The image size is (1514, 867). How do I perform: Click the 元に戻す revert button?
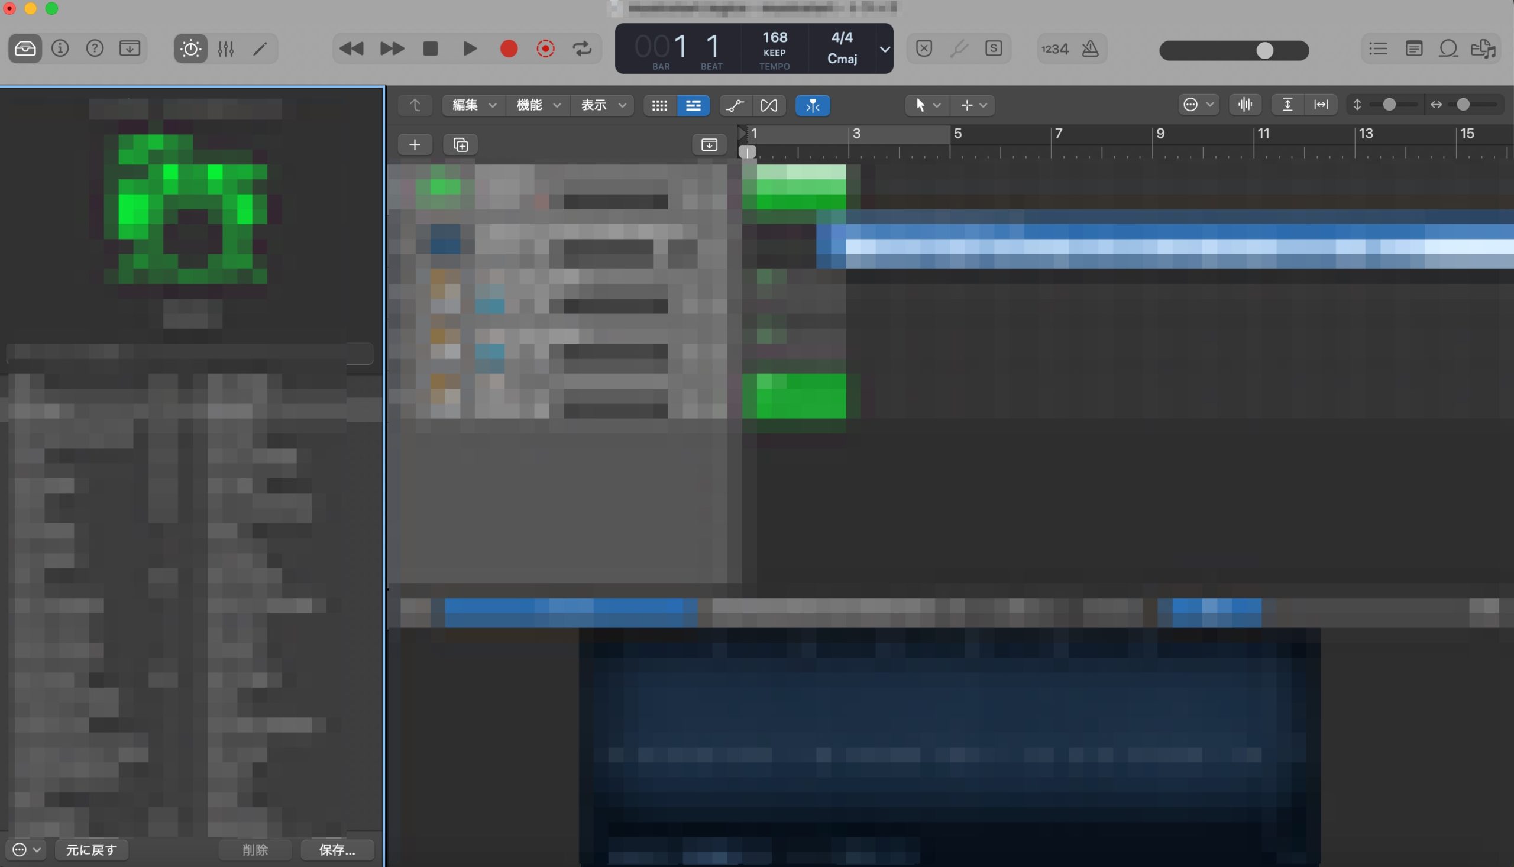coord(91,850)
